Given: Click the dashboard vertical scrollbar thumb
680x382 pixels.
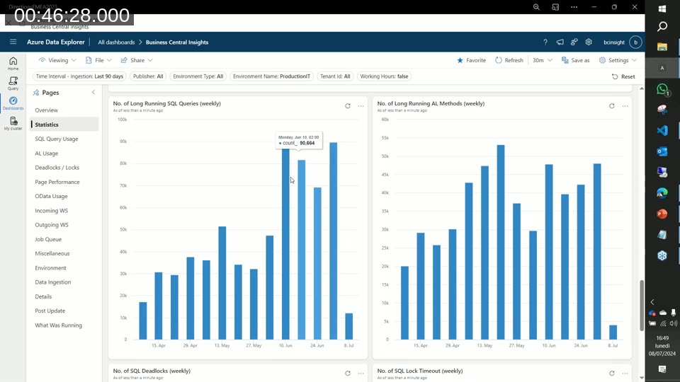Looking at the screenshot, I should click(x=642, y=306).
